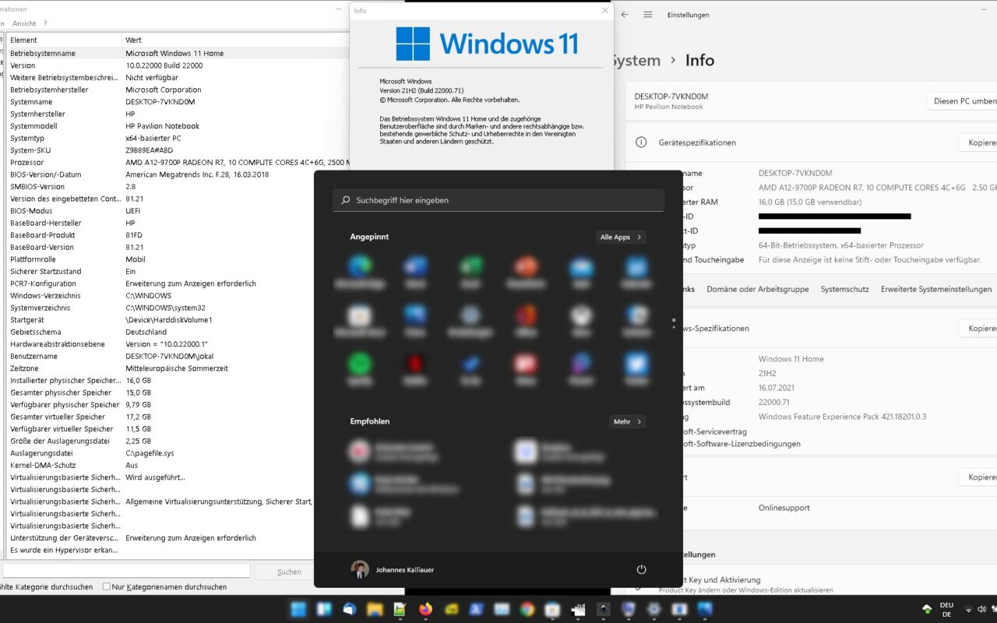Click the Suchbegriff hier eingeben search field
Viewport: 997px width, 623px height.
point(498,200)
